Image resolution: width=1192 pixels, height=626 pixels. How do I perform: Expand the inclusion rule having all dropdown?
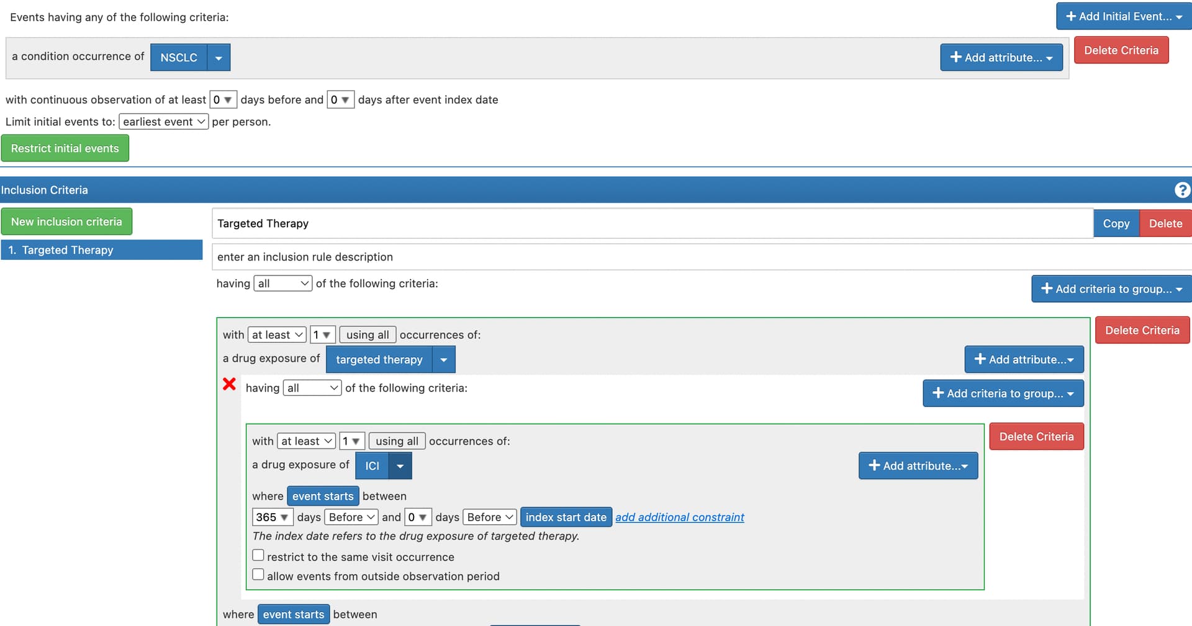pos(282,284)
